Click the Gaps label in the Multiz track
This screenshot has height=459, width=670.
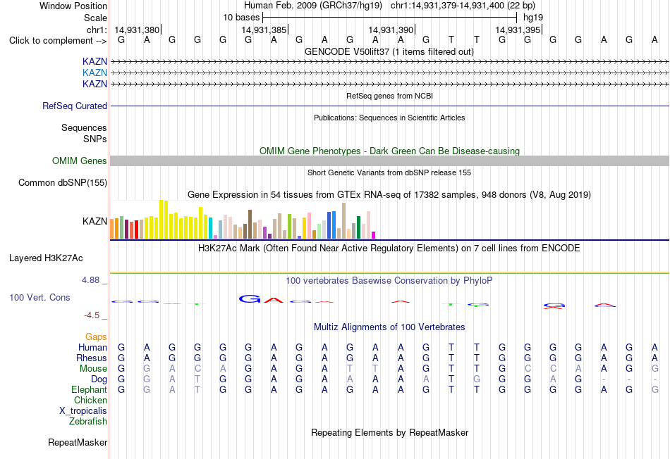tap(96, 337)
